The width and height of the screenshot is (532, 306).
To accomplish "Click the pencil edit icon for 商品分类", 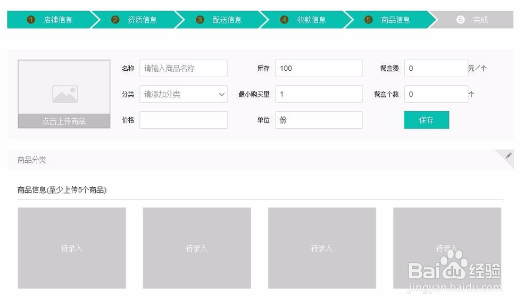I will pyautogui.click(x=508, y=156).
